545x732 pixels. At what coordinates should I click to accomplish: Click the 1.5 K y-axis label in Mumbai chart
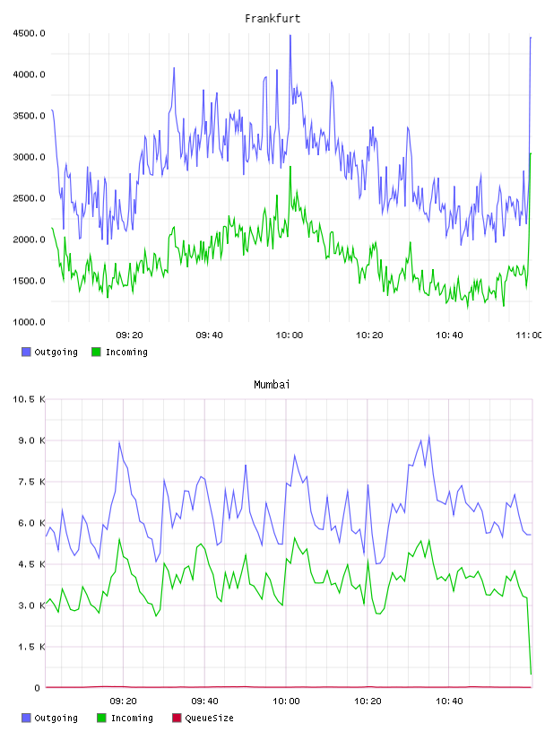tap(31, 647)
